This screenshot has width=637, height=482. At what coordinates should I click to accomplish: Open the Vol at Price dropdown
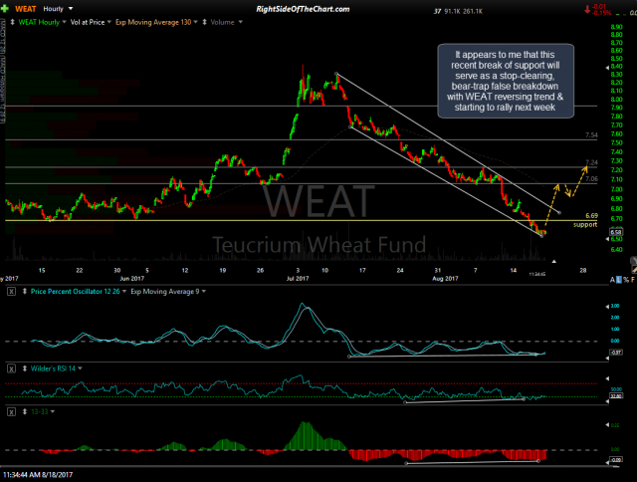point(108,22)
